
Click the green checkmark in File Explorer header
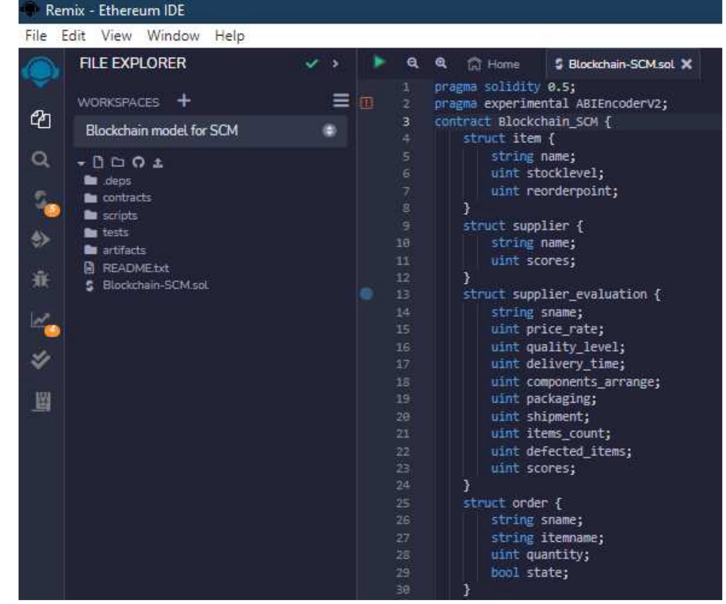click(x=311, y=64)
